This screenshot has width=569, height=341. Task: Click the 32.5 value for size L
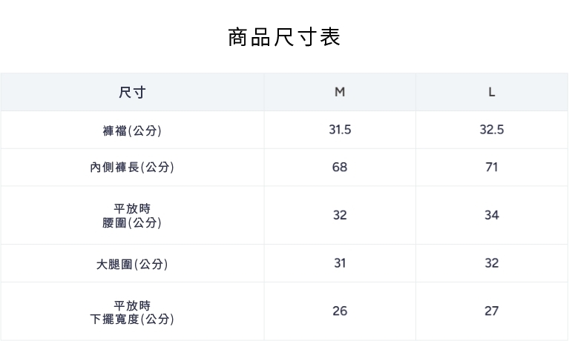coord(492,130)
